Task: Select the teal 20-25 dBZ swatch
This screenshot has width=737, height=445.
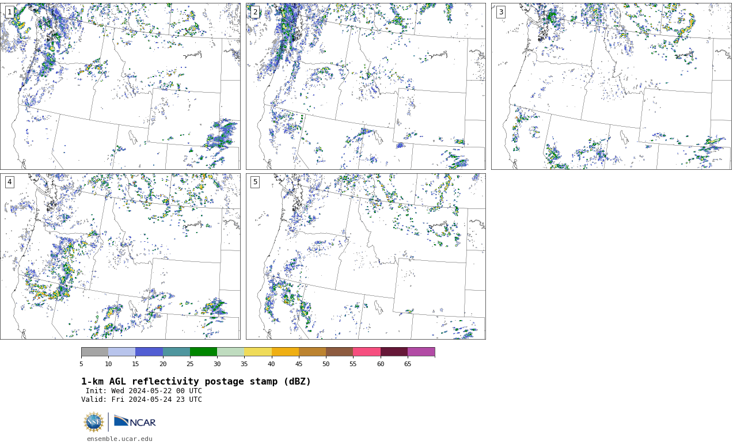Action: pyautogui.click(x=176, y=352)
